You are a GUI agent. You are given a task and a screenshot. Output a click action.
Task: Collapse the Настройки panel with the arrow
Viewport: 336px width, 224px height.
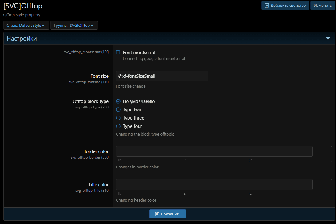pyautogui.click(x=328, y=38)
